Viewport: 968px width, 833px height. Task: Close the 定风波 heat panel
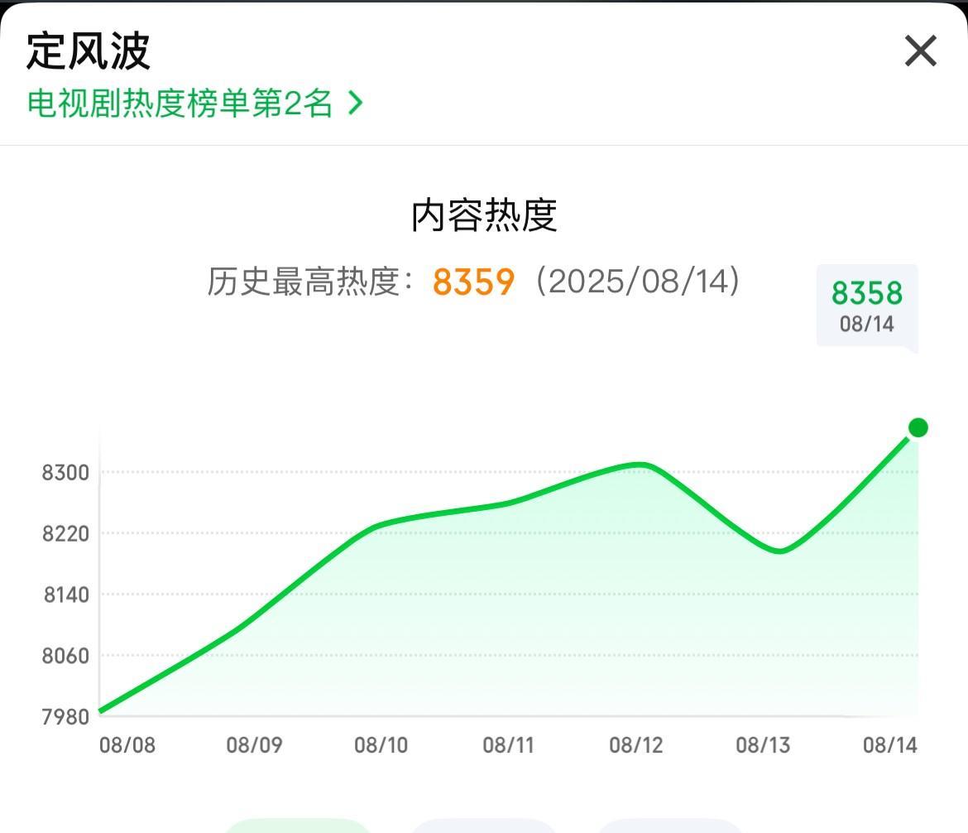tap(921, 51)
